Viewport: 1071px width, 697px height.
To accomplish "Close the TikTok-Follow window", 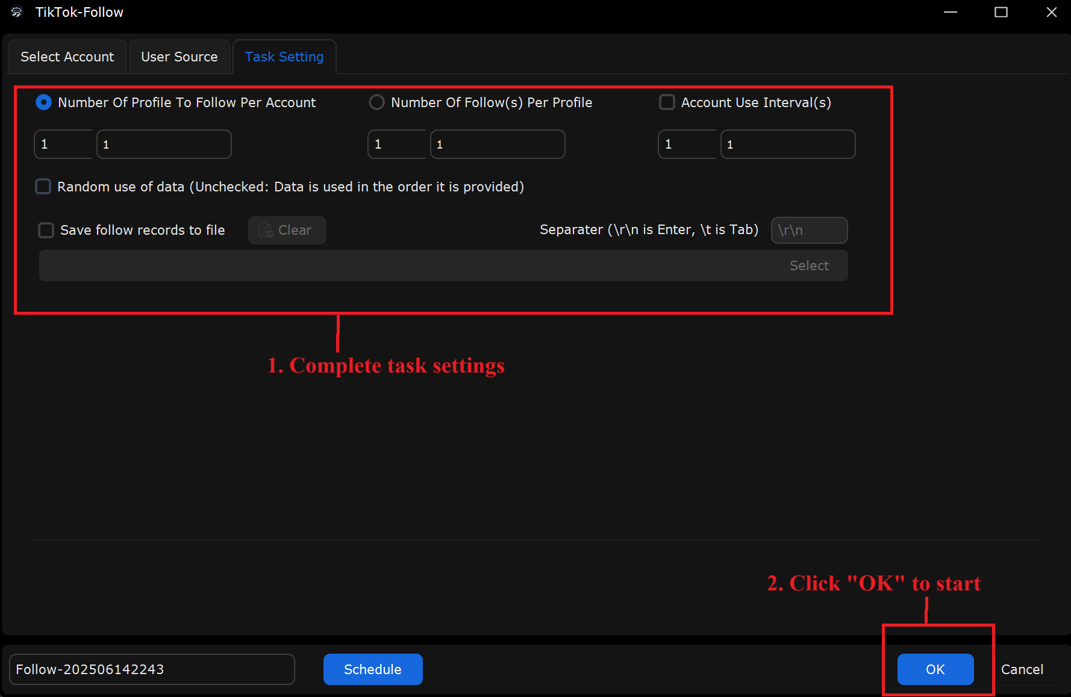I will point(1052,12).
